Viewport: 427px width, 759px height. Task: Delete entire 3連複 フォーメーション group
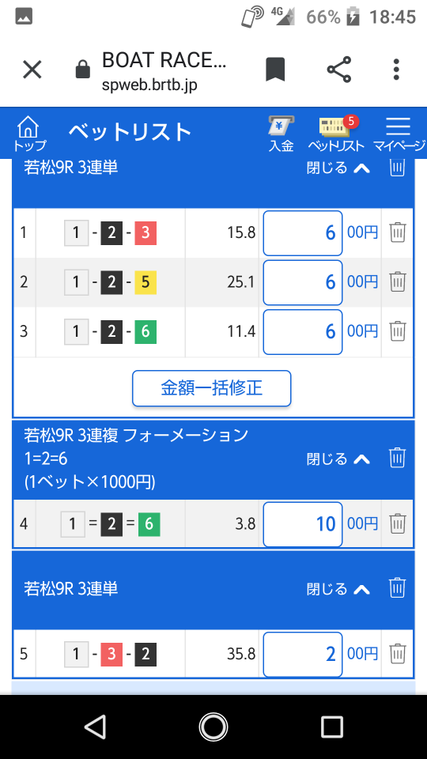click(x=397, y=458)
